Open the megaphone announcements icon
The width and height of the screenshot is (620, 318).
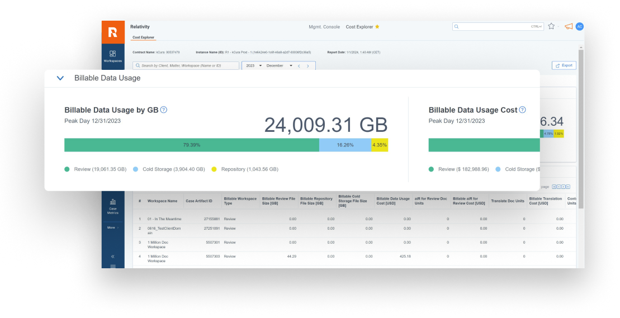pos(568,26)
